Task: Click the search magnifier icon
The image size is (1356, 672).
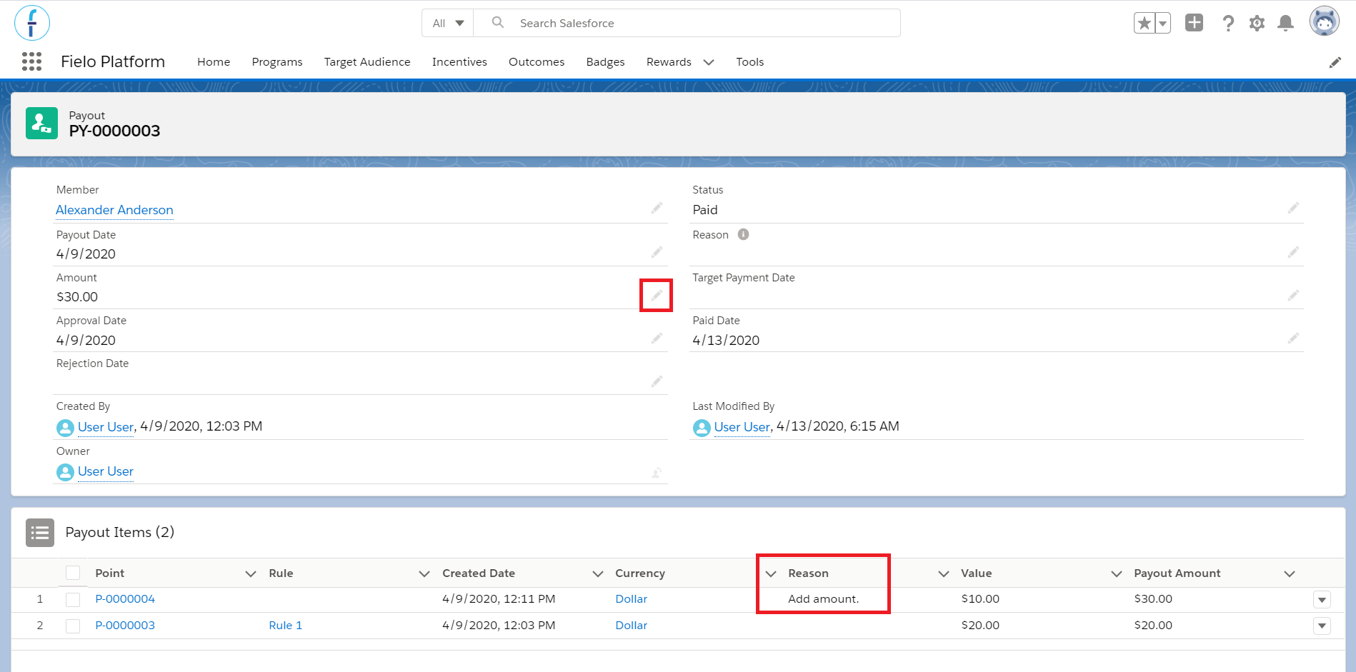Action: tap(498, 23)
